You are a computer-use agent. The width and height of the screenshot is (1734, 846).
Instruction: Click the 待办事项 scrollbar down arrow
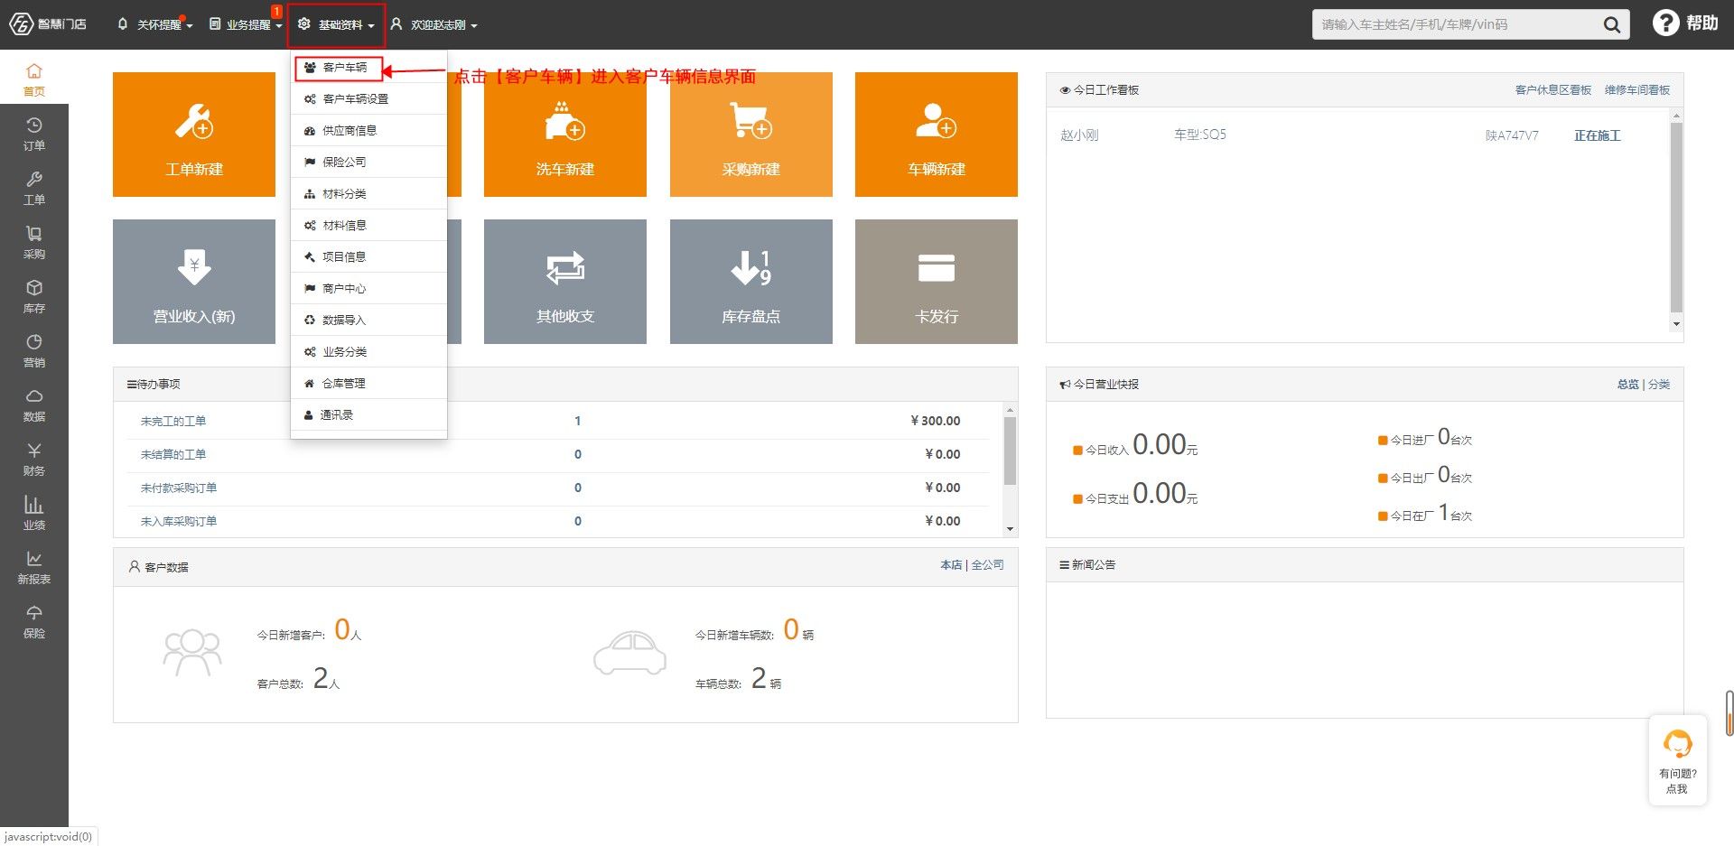pos(1010,529)
